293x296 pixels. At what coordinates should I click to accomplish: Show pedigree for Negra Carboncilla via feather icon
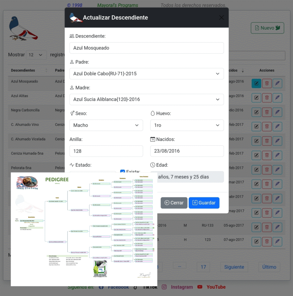click(277, 112)
